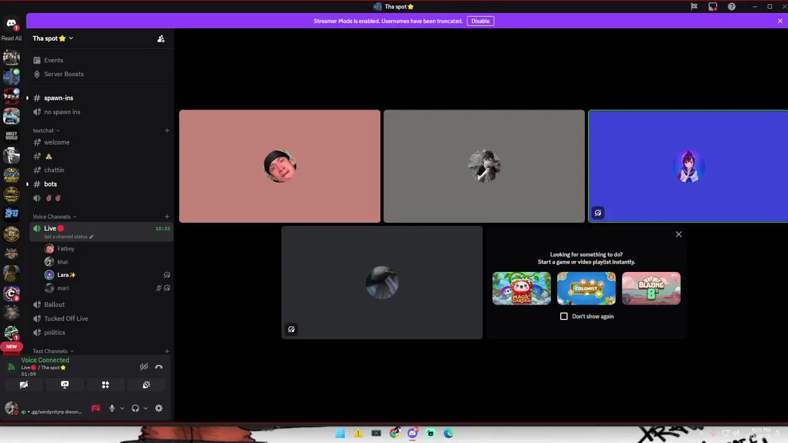
Task: Open the chattin channel
Action: 102,170
